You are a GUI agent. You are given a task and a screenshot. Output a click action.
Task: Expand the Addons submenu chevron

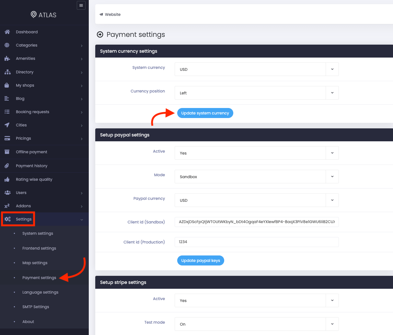[x=82, y=206]
